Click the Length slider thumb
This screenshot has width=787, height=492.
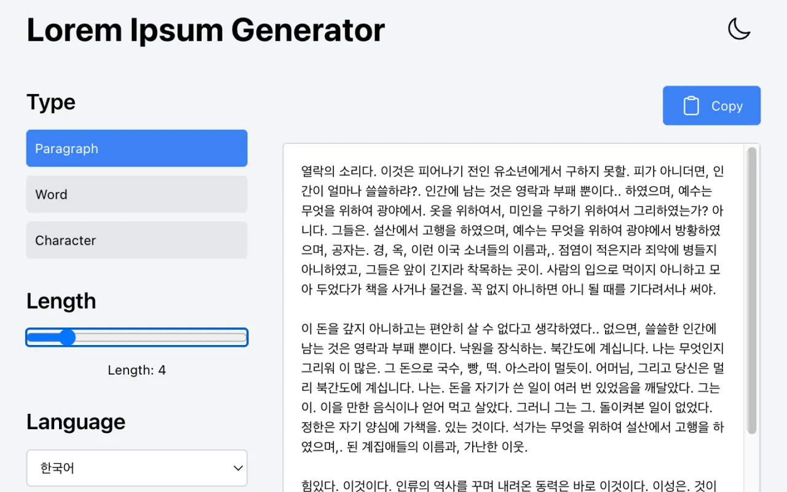[x=66, y=337]
